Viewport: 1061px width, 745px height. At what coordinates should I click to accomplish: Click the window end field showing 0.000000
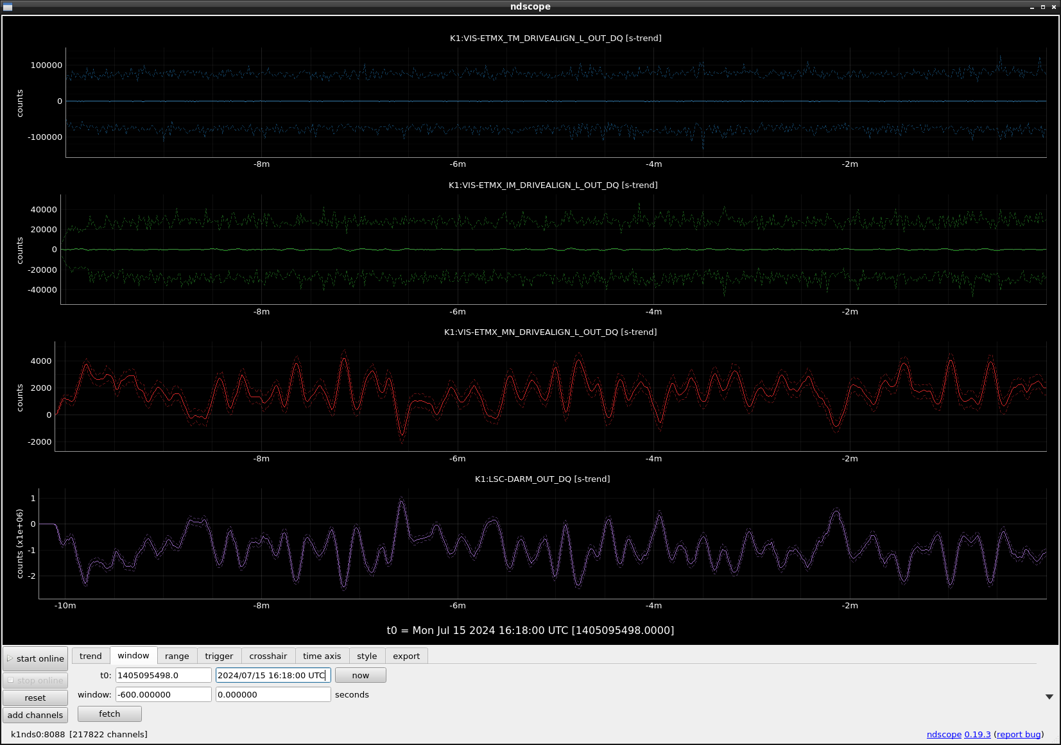coord(273,694)
